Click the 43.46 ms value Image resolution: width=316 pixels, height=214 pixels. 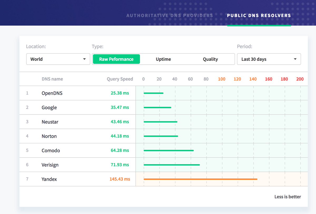click(x=120, y=122)
